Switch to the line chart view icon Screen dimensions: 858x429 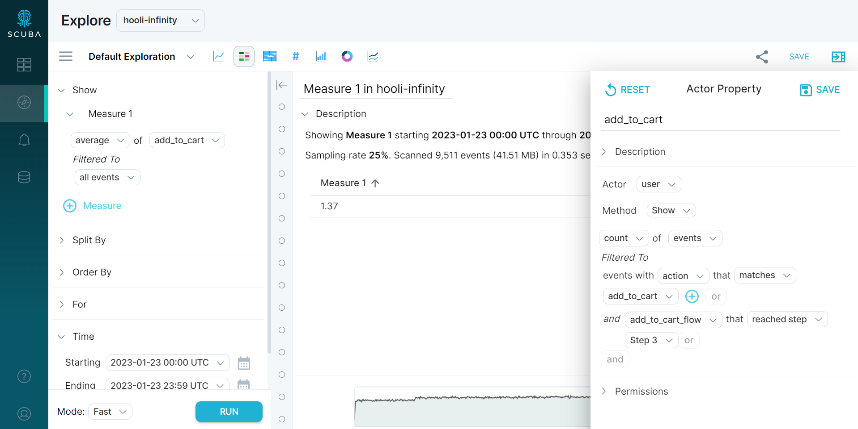pos(218,56)
